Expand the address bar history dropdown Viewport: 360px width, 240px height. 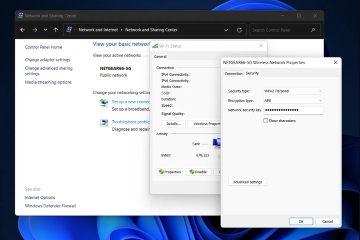[x=226, y=30]
